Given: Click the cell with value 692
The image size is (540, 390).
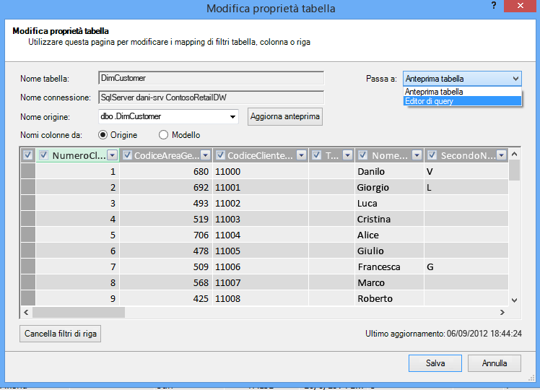Looking at the screenshot, I should click(x=166, y=187).
